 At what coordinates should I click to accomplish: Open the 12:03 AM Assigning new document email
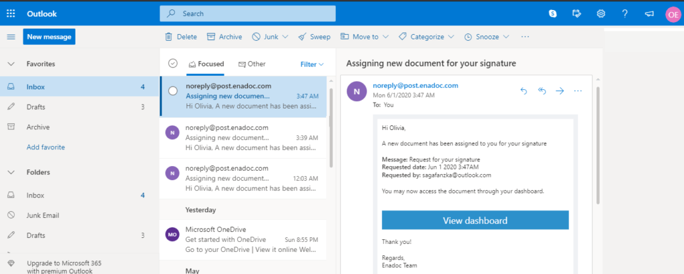(243, 179)
